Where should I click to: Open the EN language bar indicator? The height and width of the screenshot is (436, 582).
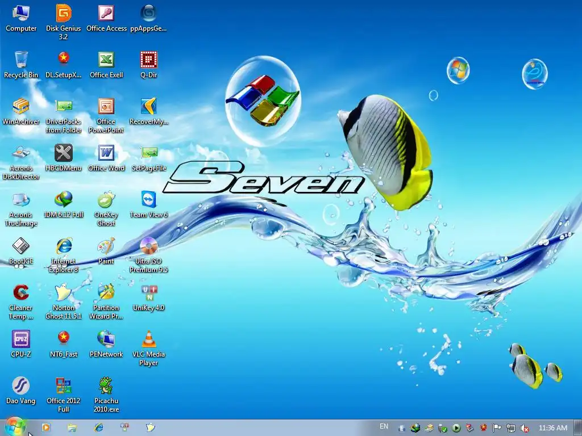(384, 426)
